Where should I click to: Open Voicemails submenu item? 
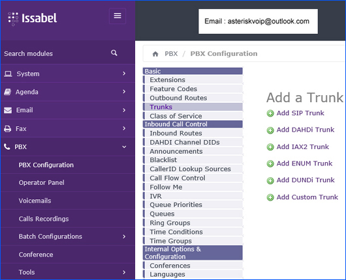[67, 201]
